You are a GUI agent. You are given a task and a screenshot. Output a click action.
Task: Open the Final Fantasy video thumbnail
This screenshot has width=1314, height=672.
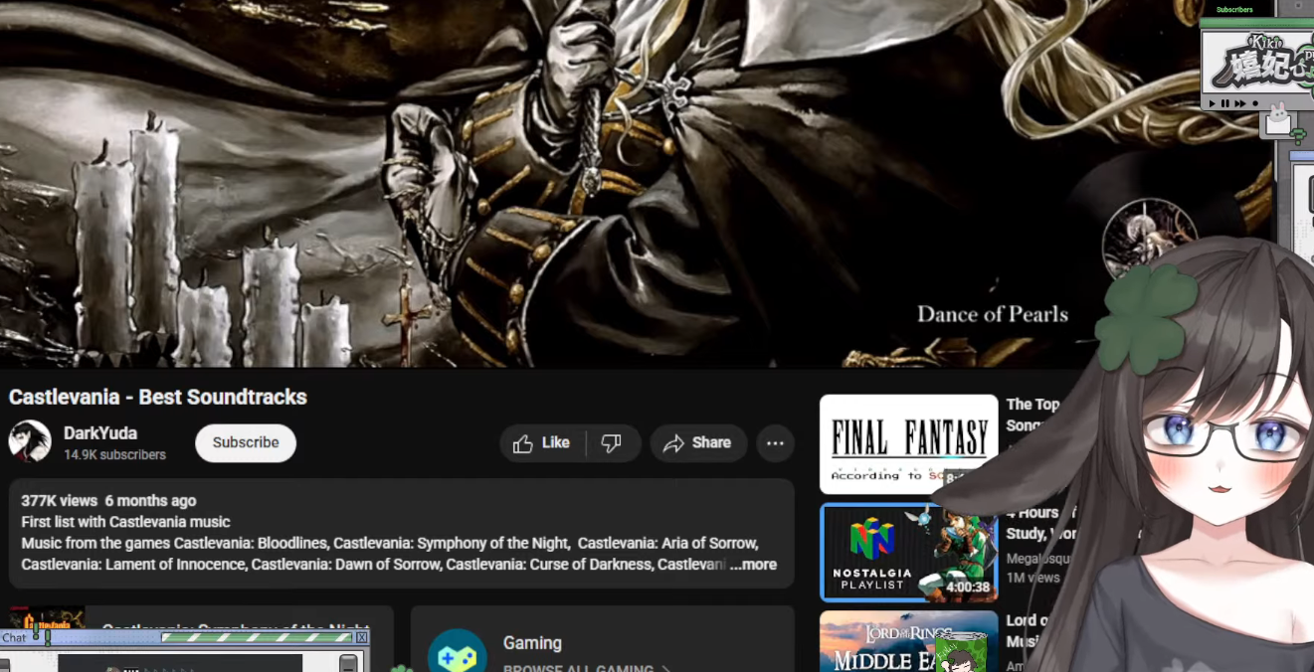pos(908,443)
